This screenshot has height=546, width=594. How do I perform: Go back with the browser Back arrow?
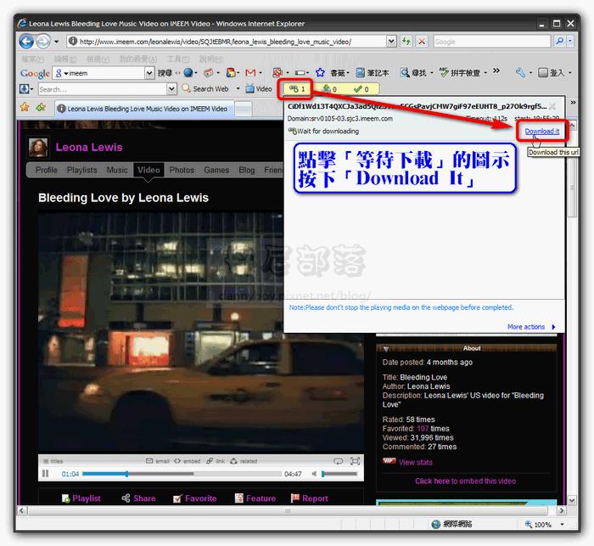pyautogui.click(x=26, y=42)
